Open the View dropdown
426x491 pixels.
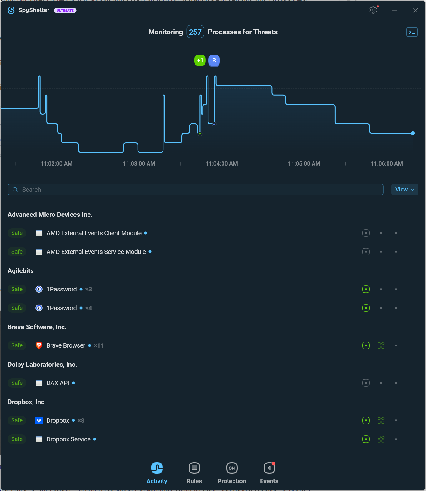pos(405,190)
